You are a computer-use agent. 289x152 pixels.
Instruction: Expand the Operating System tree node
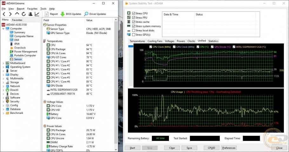click(3, 67)
